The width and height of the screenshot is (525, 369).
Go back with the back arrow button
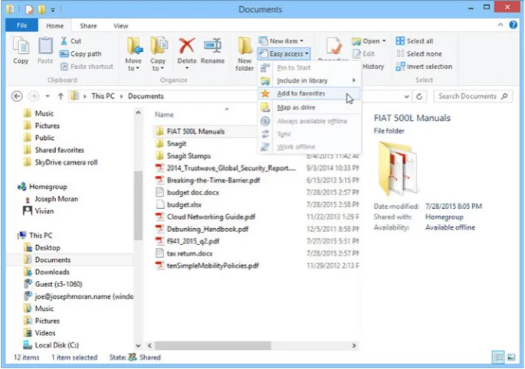tap(17, 96)
